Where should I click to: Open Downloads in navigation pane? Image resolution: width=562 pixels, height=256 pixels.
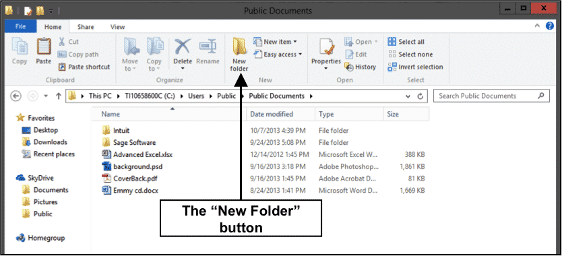click(x=44, y=142)
